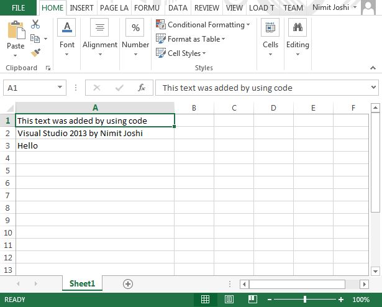Select row 5 header
Image resolution: width=382 pixels, height=307 pixels.
tap(7, 170)
